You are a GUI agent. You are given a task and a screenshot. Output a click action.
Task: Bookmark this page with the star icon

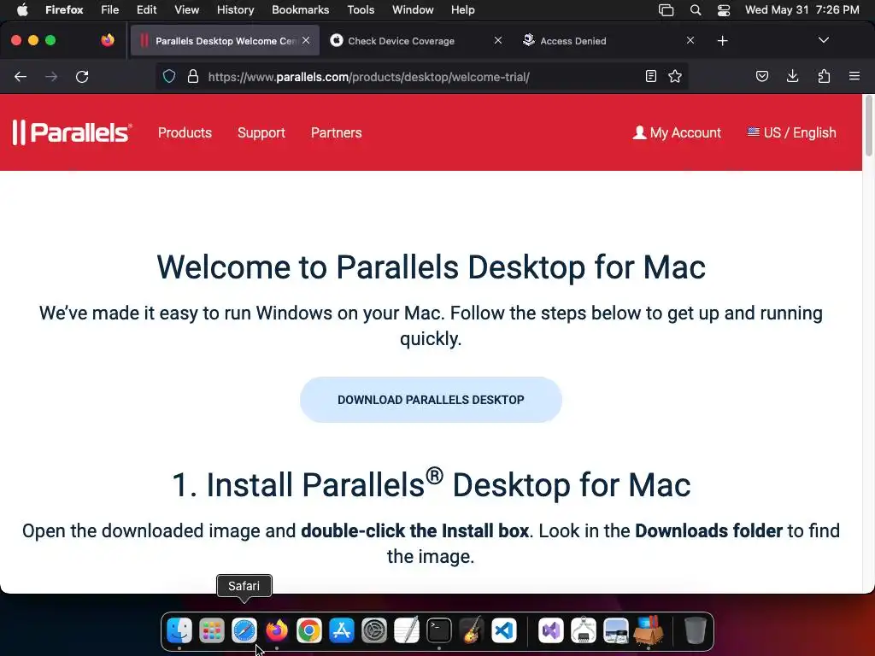pos(675,76)
